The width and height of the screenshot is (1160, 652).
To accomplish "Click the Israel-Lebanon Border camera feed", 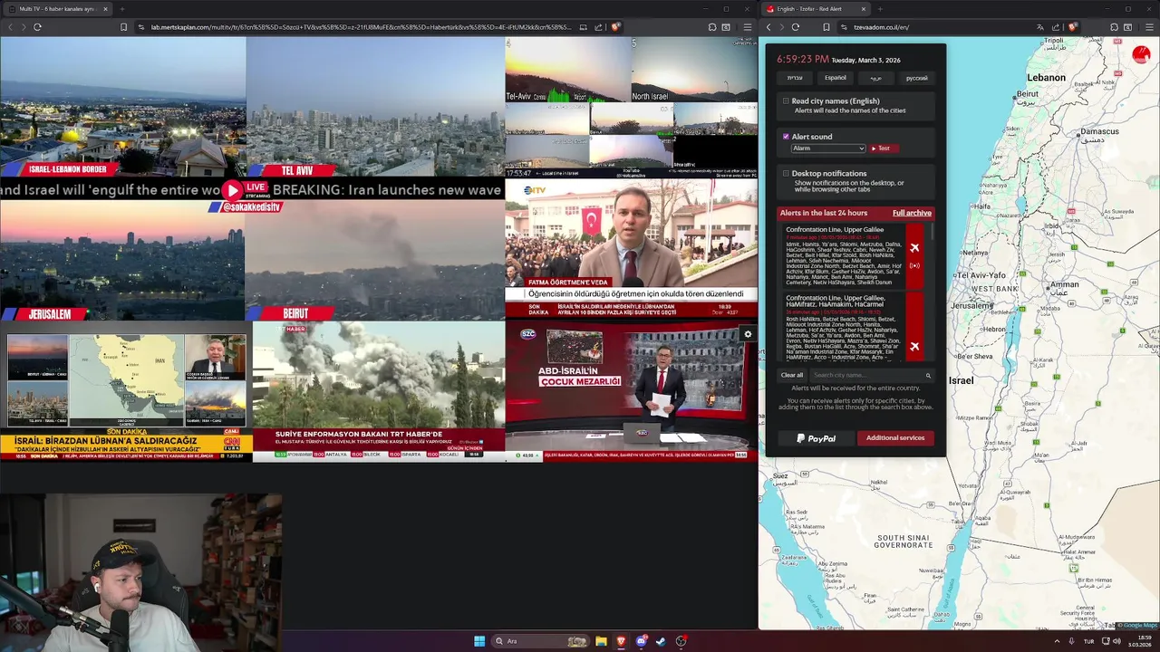I will click(122, 107).
